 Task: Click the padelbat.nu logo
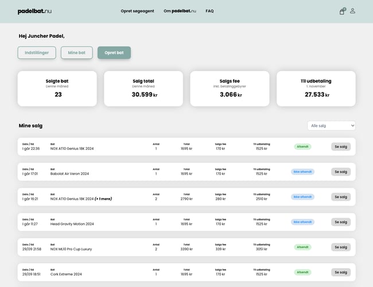[35, 11]
